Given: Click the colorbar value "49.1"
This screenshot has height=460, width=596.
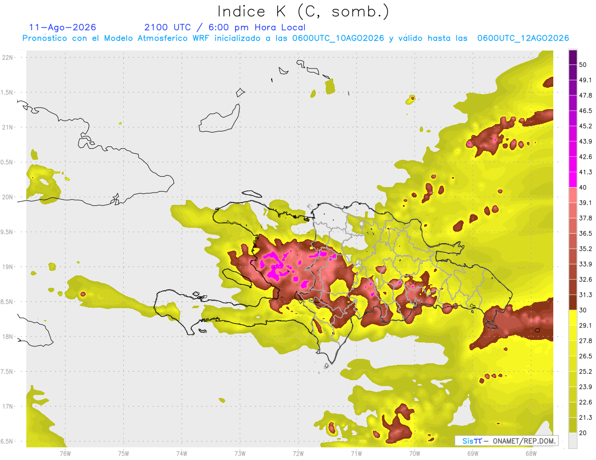Looking at the screenshot, I should [x=586, y=80].
